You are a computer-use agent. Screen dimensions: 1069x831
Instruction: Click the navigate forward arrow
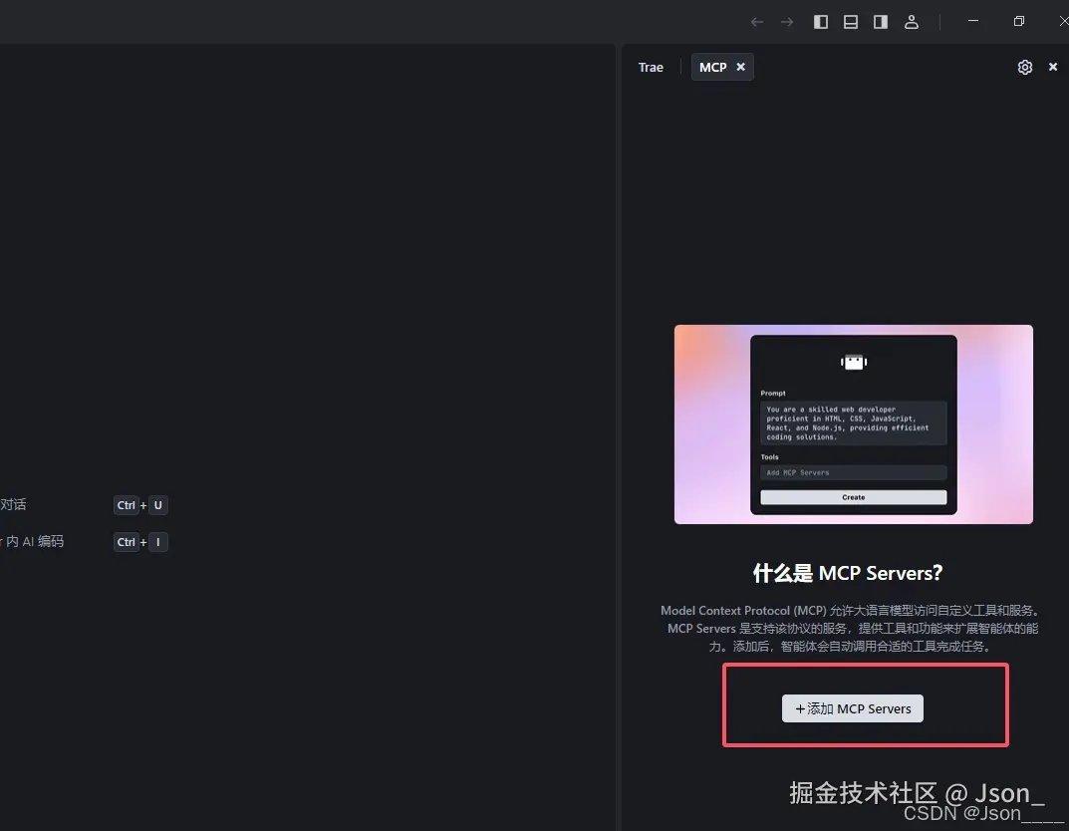(x=787, y=22)
